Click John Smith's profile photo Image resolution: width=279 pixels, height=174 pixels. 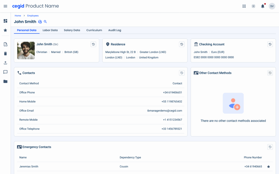point(26,51)
